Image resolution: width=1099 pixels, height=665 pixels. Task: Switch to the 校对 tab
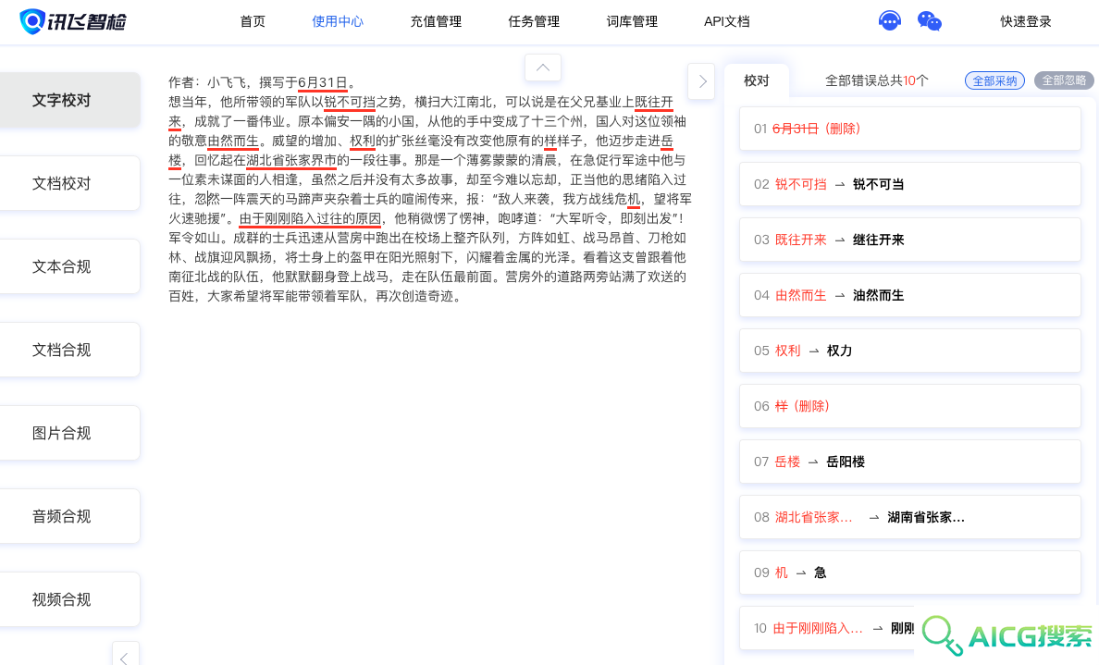tap(757, 81)
